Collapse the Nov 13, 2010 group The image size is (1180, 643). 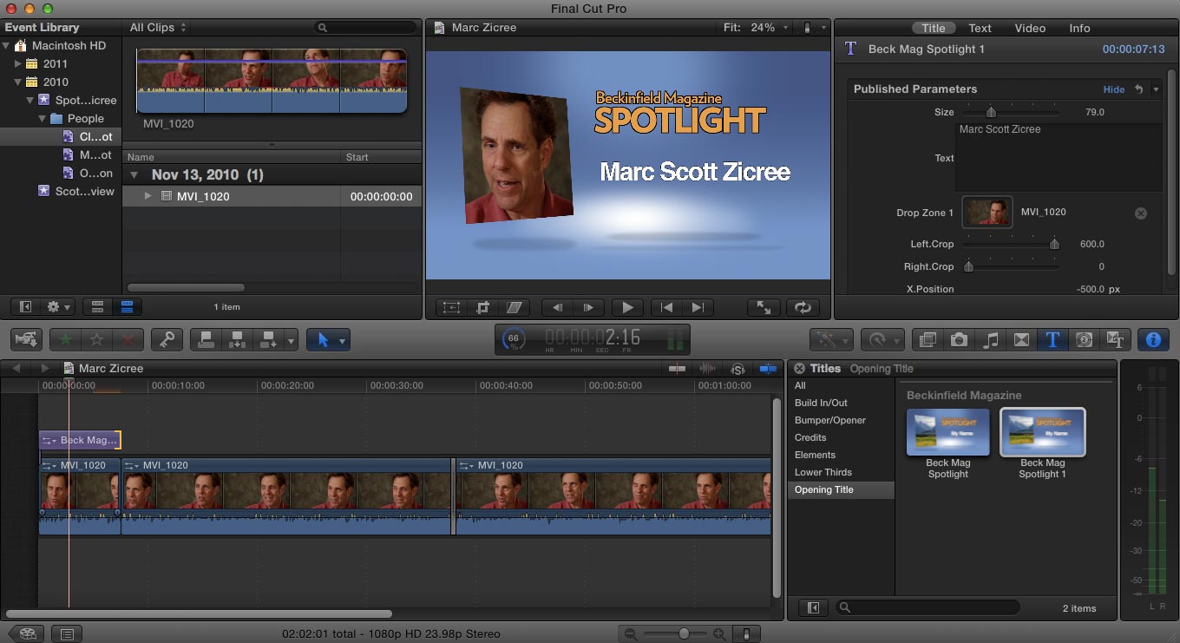click(134, 175)
